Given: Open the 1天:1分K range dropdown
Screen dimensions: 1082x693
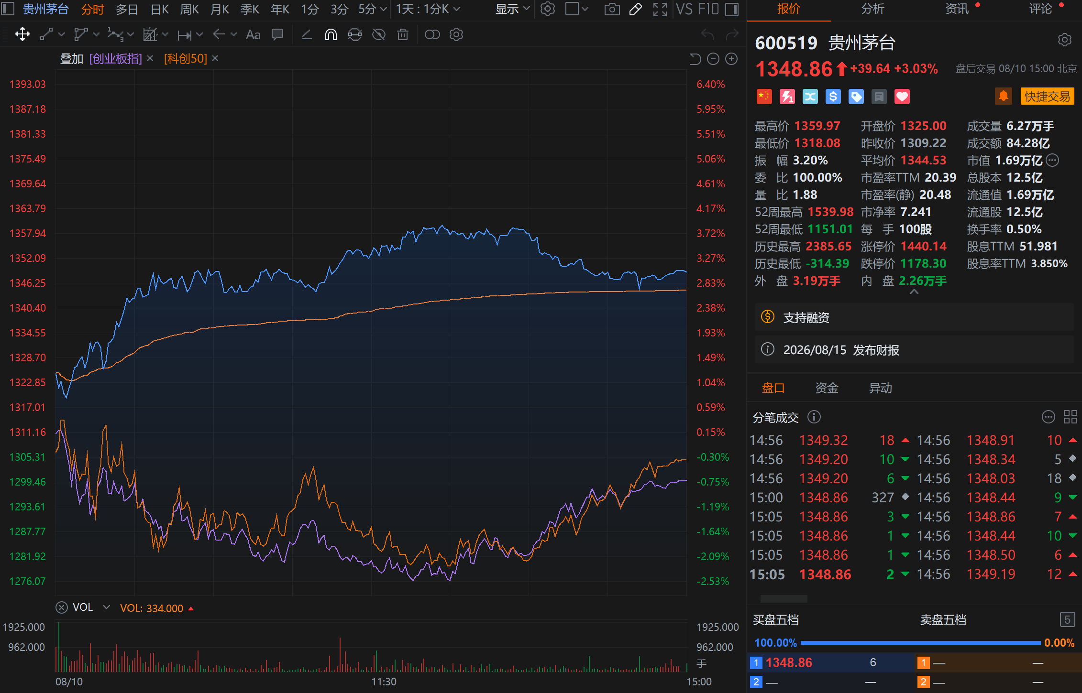Looking at the screenshot, I should 428,9.
